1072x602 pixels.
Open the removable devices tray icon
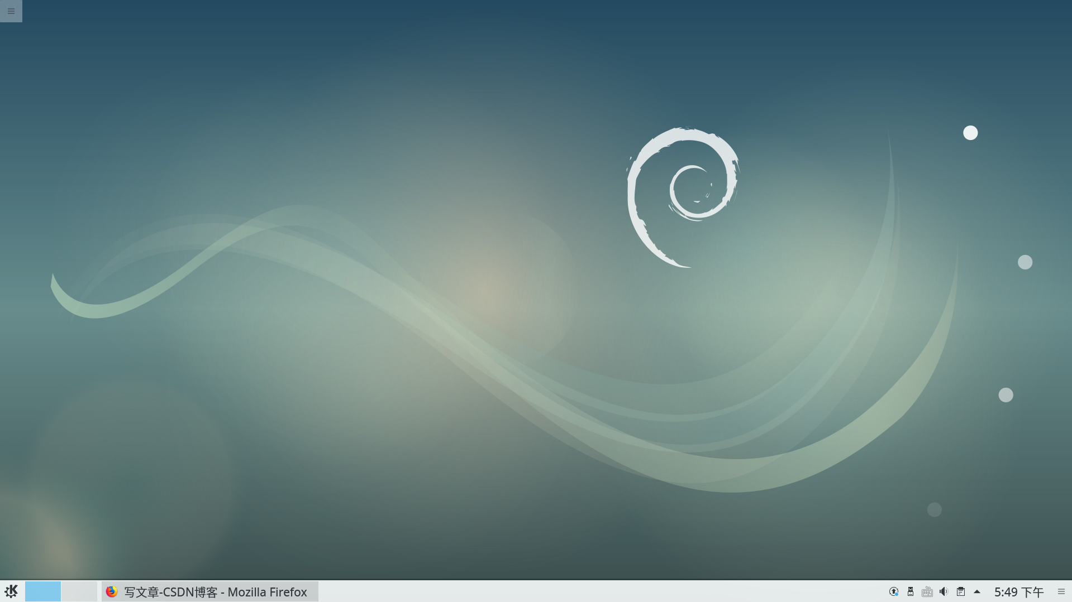pos(911,591)
